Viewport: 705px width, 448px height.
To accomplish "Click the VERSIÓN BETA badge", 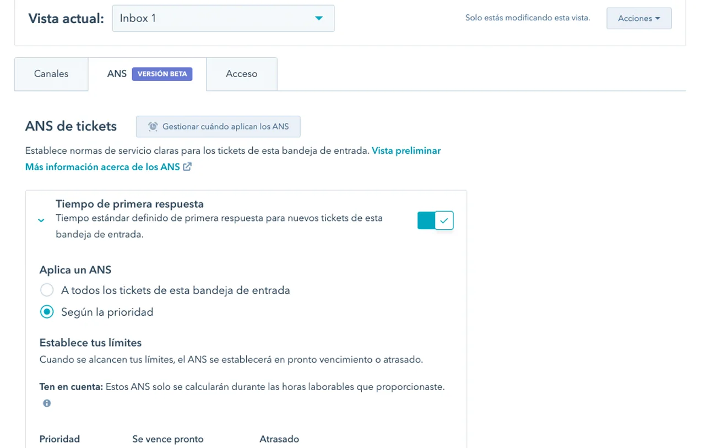I will click(x=162, y=74).
